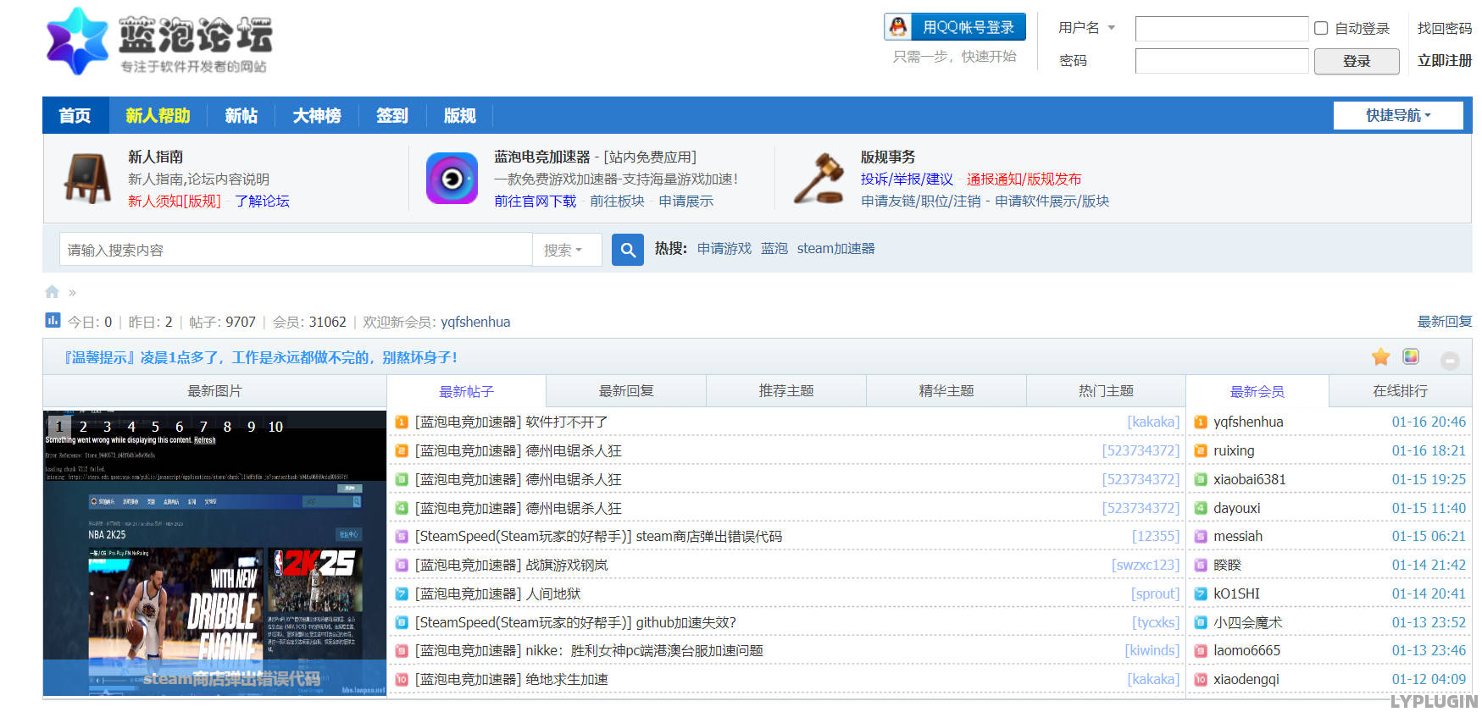Click rank icon beside member ruixing
This screenshot has height=712, width=1482.
pos(1201,450)
